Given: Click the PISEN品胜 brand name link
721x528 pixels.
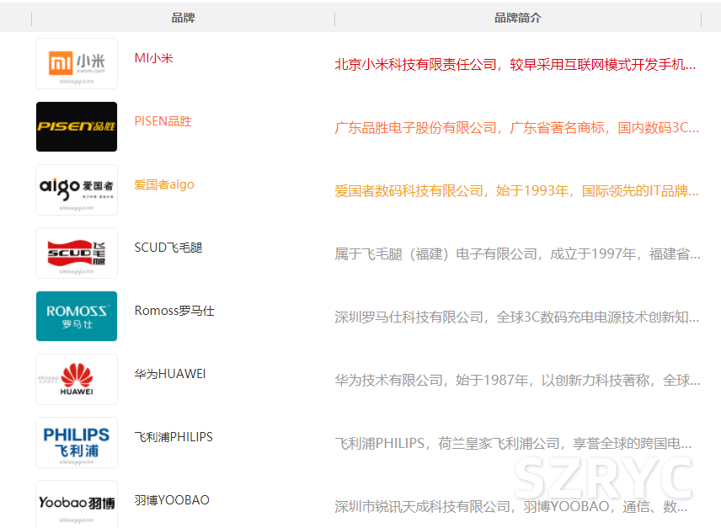Looking at the screenshot, I should (163, 121).
